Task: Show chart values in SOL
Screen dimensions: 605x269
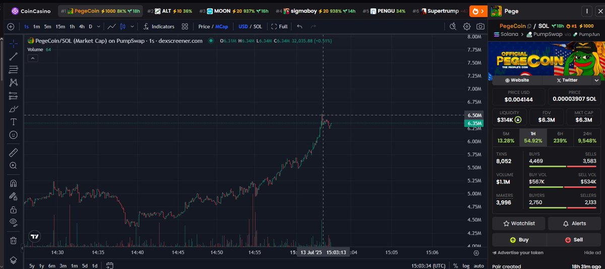Action: (258, 26)
